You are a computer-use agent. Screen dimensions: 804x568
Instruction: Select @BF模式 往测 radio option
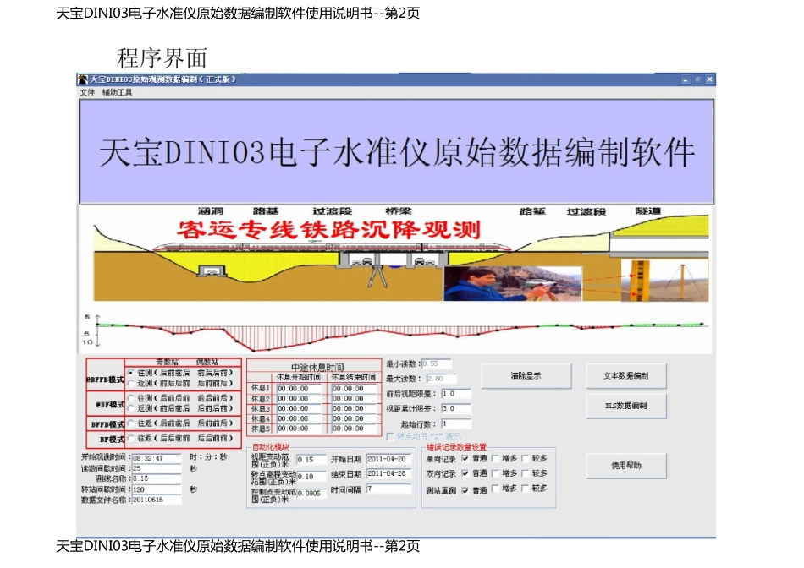point(131,397)
